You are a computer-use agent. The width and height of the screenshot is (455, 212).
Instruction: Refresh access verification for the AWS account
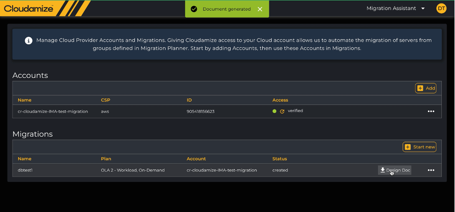tap(282, 111)
